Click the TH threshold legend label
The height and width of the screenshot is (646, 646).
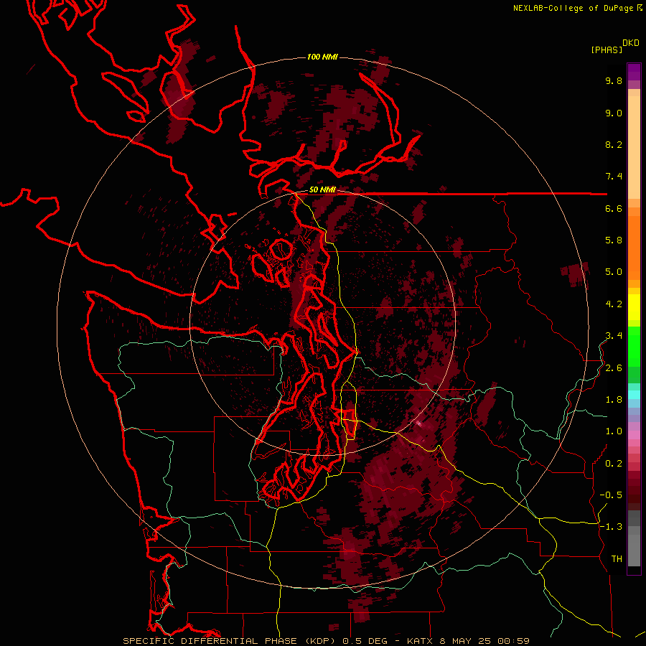(617, 559)
